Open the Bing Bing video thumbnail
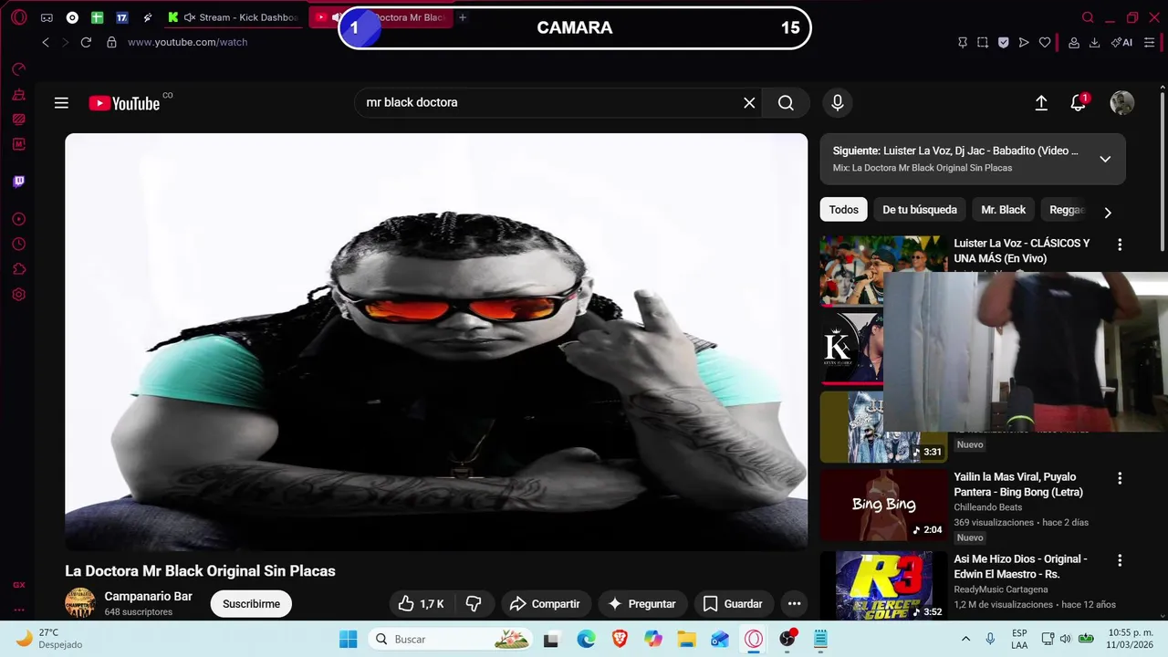The width and height of the screenshot is (1168, 657). click(x=883, y=506)
